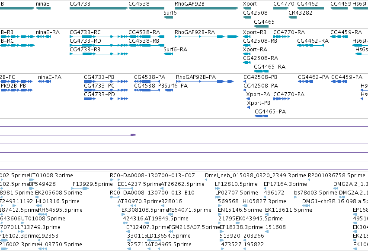The width and height of the screenshot is (368, 251).
Task: Click the BP549428 EST label
Action: [x=42, y=184]
